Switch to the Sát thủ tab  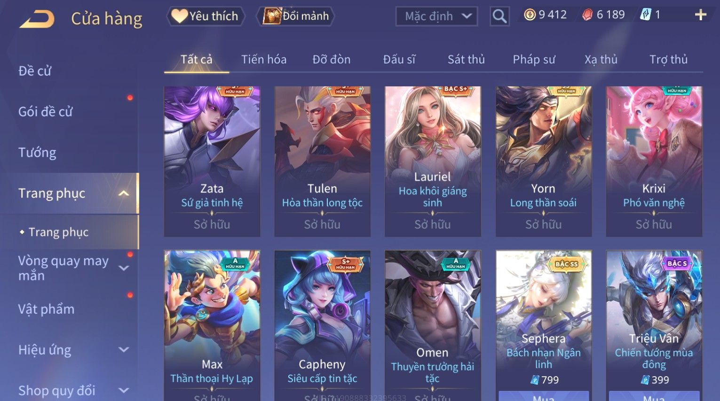(x=466, y=60)
